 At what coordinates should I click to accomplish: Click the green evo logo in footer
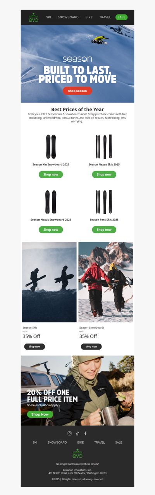[x=77, y=453]
